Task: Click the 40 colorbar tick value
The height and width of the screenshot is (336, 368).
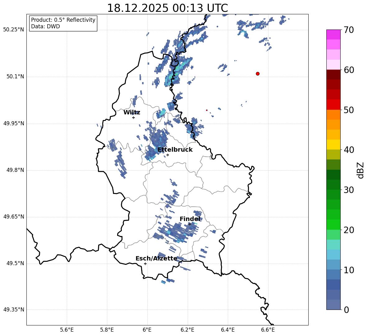Action: 349,150
